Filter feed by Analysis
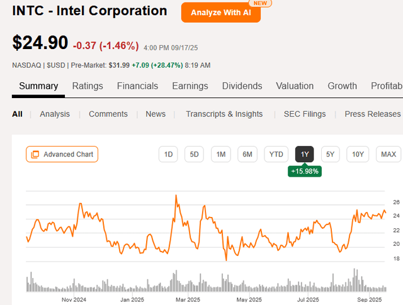 pyautogui.click(x=55, y=114)
